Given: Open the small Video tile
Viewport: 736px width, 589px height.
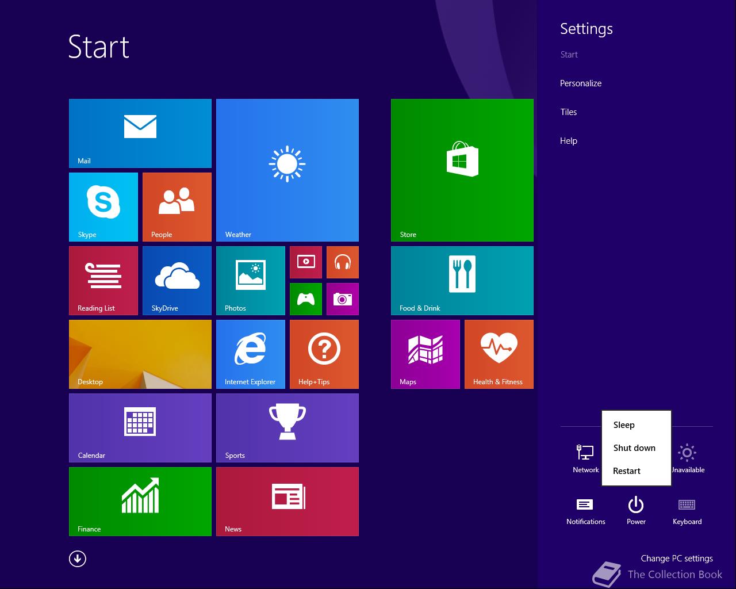Looking at the screenshot, I should (x=306, y=262).
